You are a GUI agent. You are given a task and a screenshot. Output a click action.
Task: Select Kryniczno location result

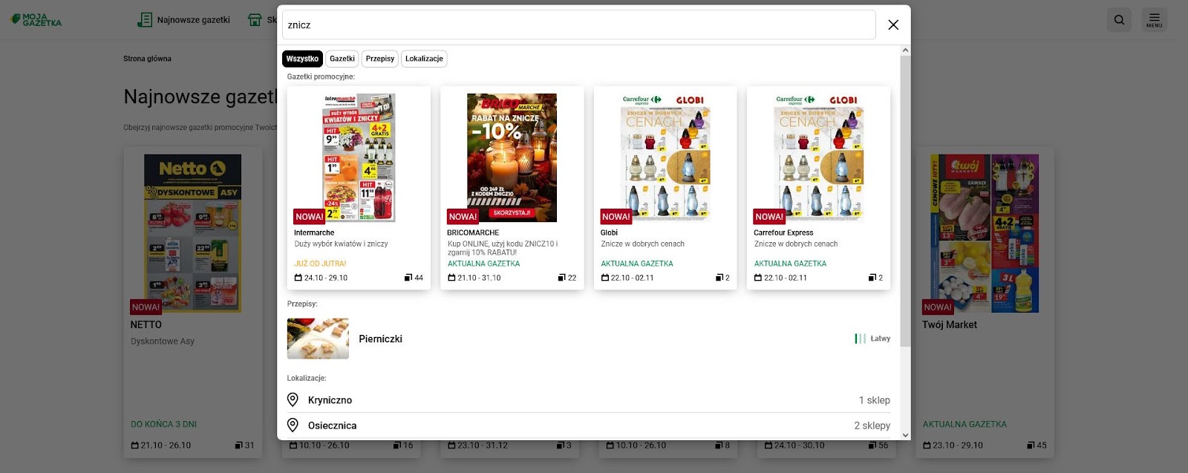pos(588,399)
